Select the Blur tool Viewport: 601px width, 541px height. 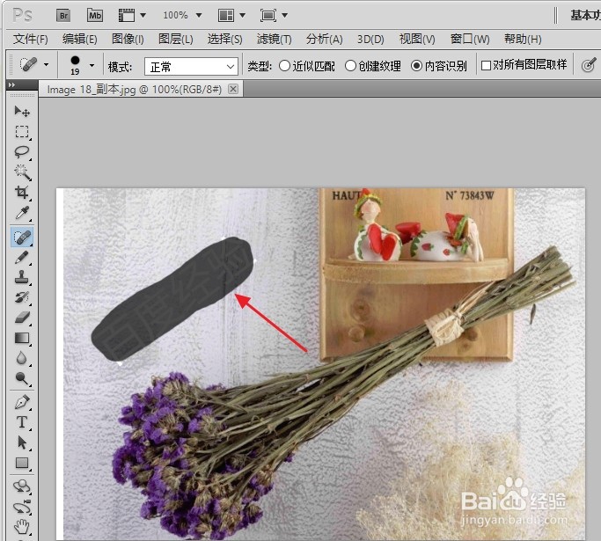click(22, 358)
